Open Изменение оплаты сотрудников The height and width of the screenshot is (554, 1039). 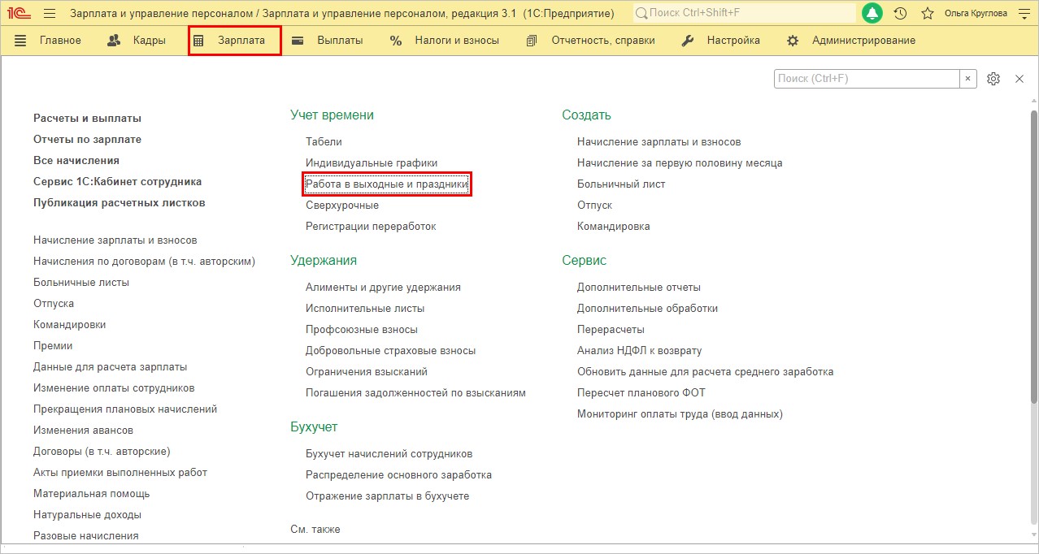(114, 387)
